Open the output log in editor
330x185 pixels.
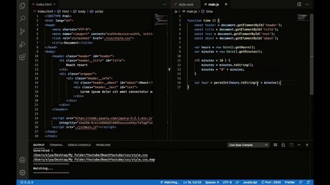pyautogui.click(x=291, y=145)
